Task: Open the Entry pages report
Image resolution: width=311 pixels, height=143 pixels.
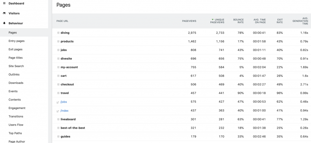Action: click(16, 41)
